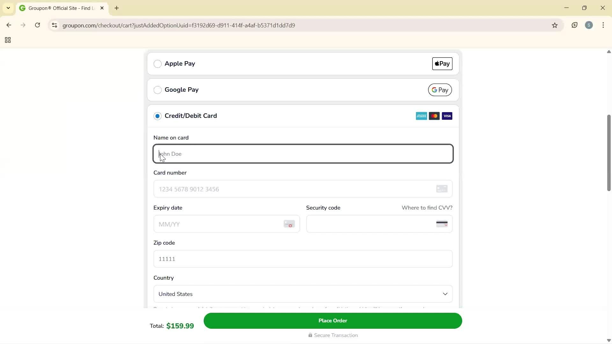This screenshot has width=612, height=344.
Task: Open the Where to find CVV link
Action: [427, 207]
